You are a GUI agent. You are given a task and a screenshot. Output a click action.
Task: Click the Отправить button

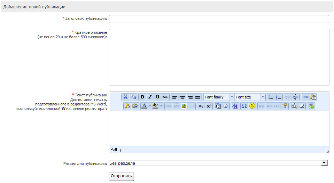(x=122, y=176)
